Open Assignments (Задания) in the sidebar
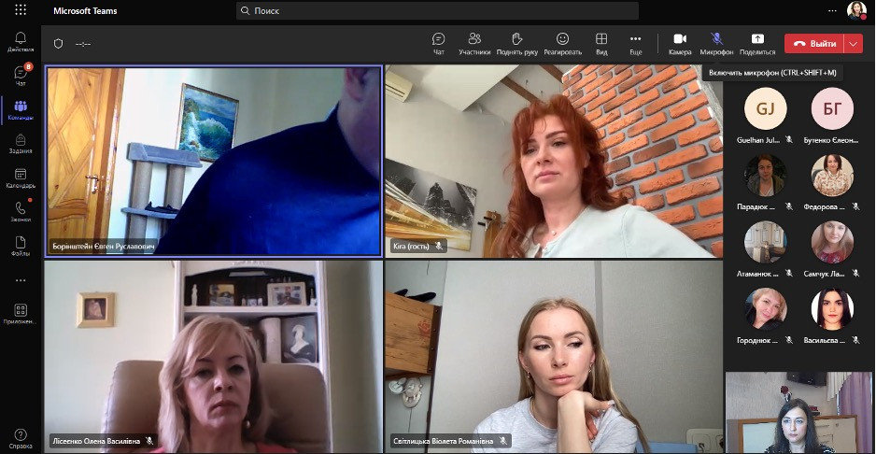The height and width of the screenshot is (454, 876). click(21, 144)
